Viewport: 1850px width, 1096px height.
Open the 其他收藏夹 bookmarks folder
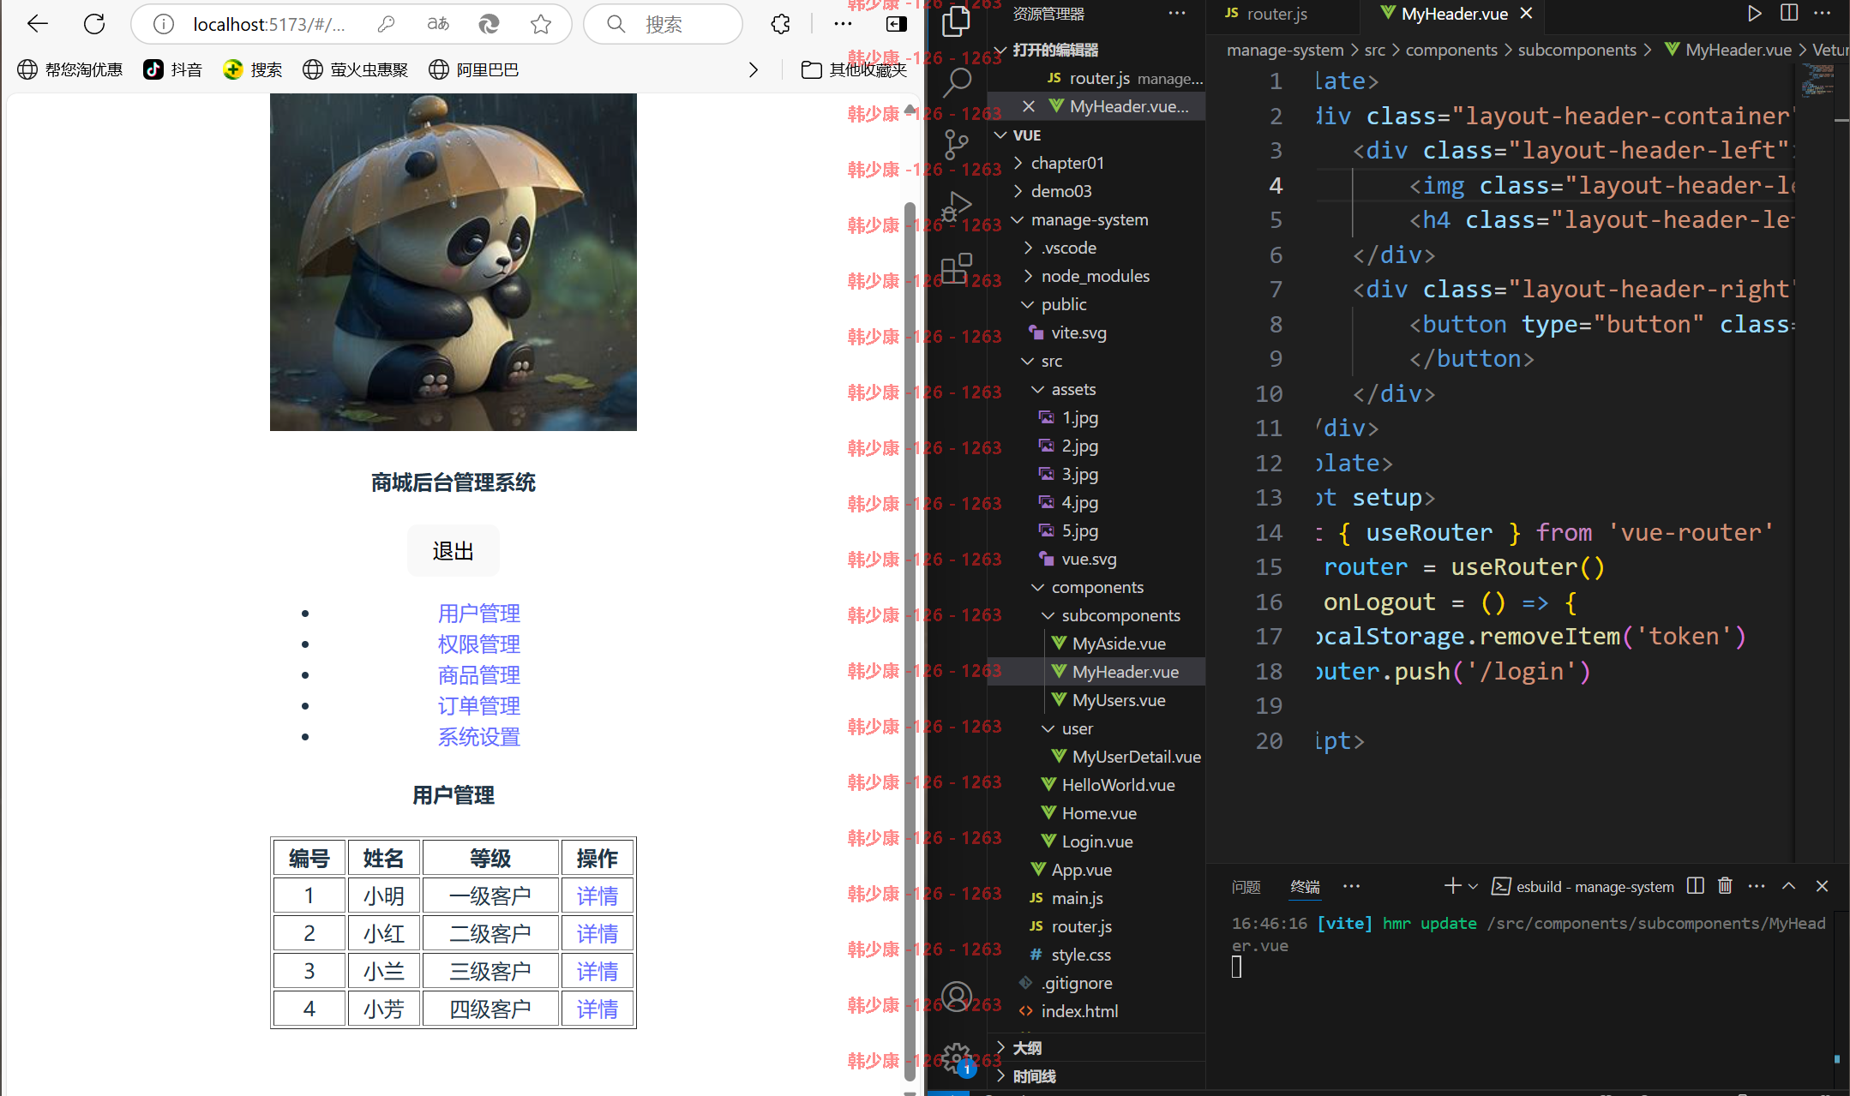pos(854,69)
